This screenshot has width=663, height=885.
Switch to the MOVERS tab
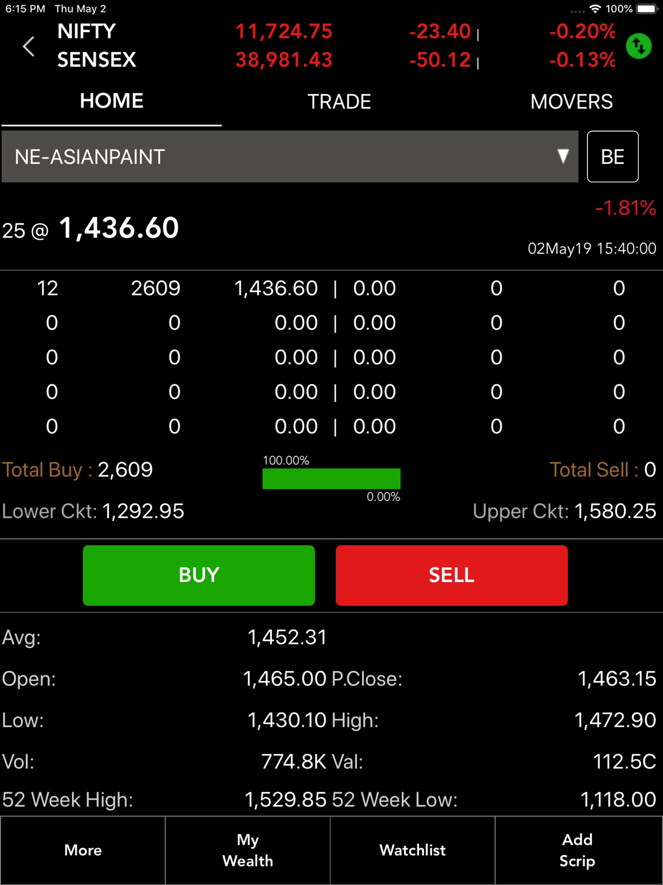tap(571, 102)
